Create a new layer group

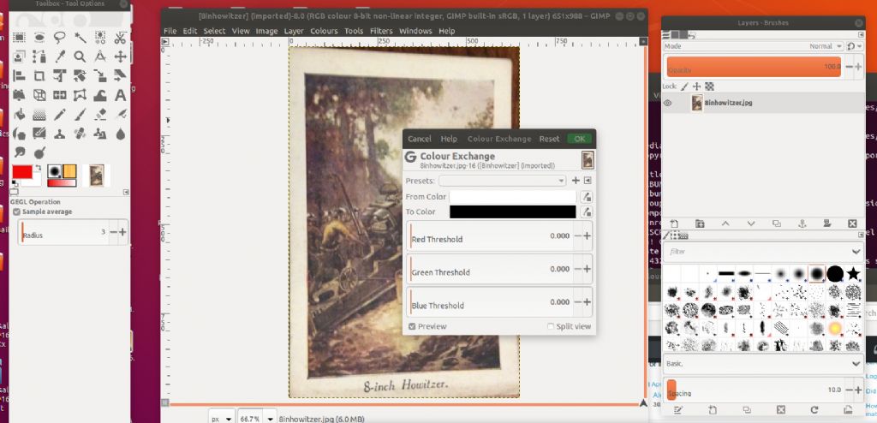(700, 223)
